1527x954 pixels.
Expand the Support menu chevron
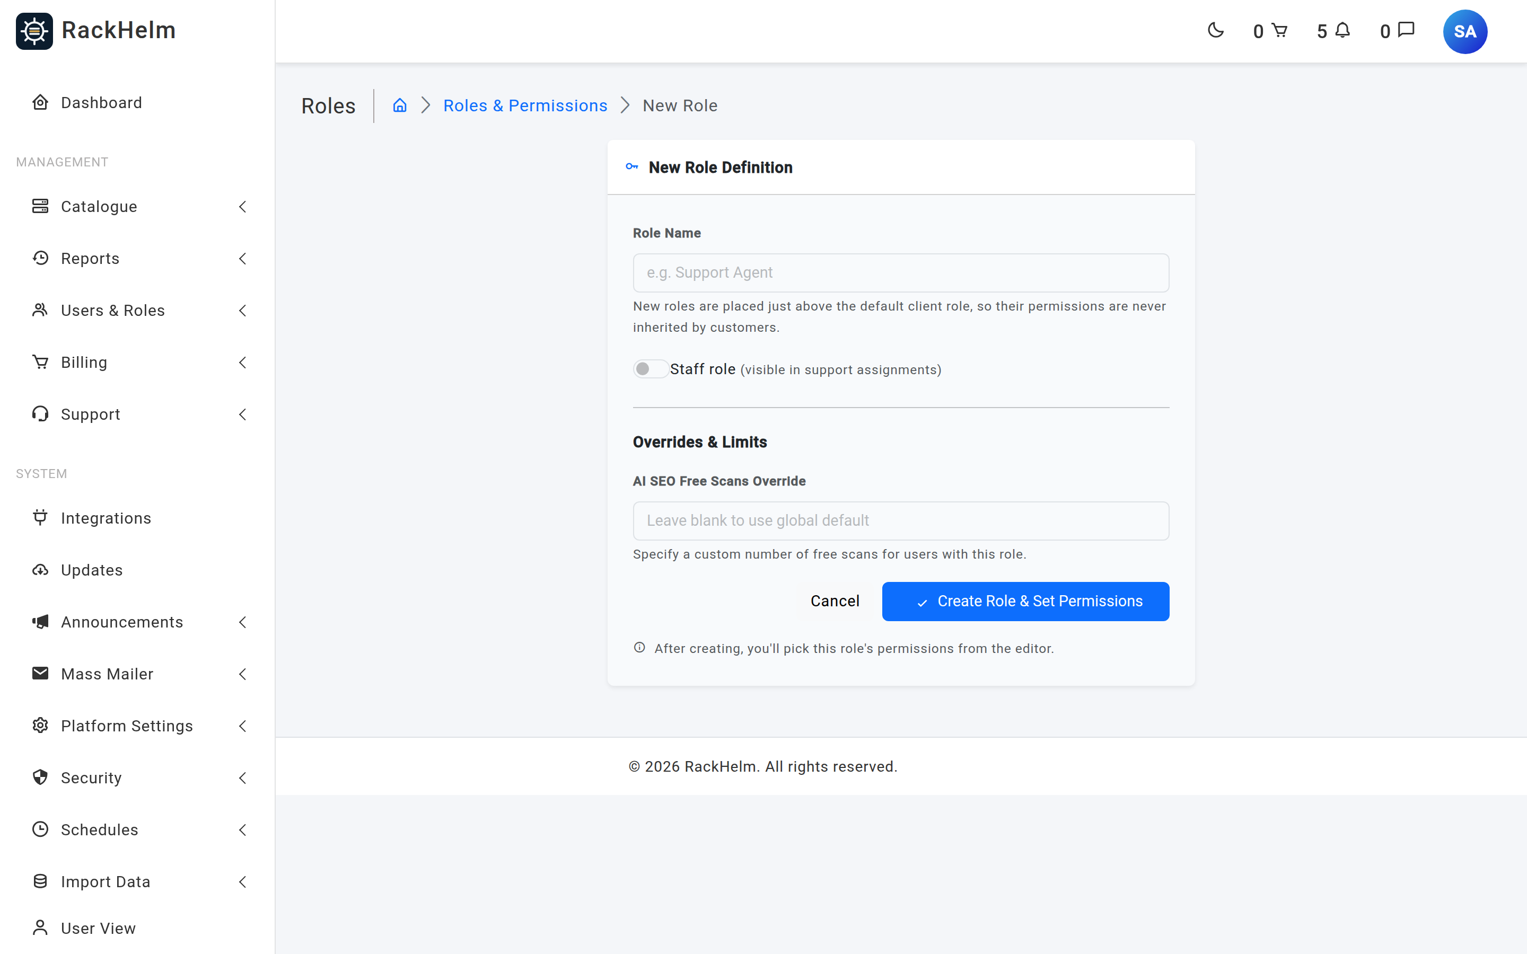(242, 414)
